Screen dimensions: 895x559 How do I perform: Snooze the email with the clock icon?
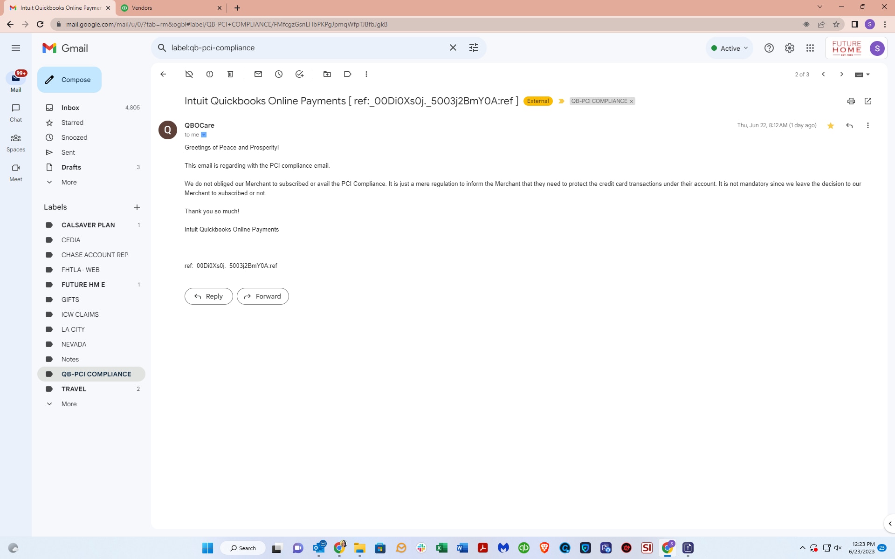click(279, 74)
